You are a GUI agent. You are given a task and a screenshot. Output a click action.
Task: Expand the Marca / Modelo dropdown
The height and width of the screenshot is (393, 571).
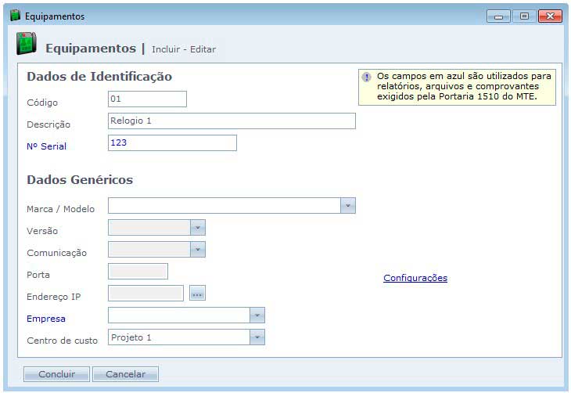348,206
